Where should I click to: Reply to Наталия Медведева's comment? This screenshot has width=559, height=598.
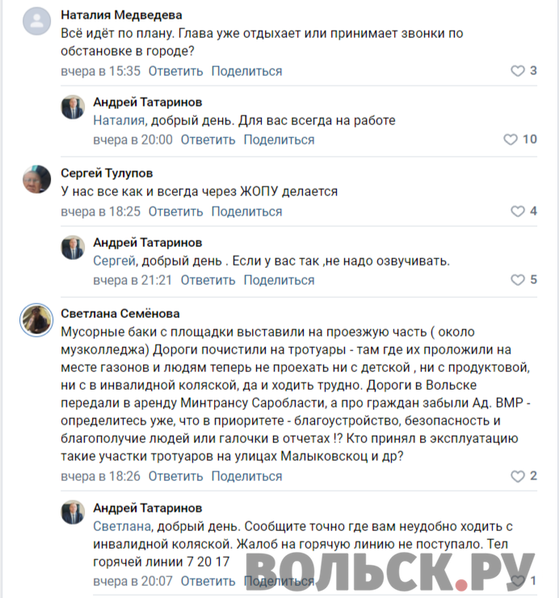coord(175,71)
